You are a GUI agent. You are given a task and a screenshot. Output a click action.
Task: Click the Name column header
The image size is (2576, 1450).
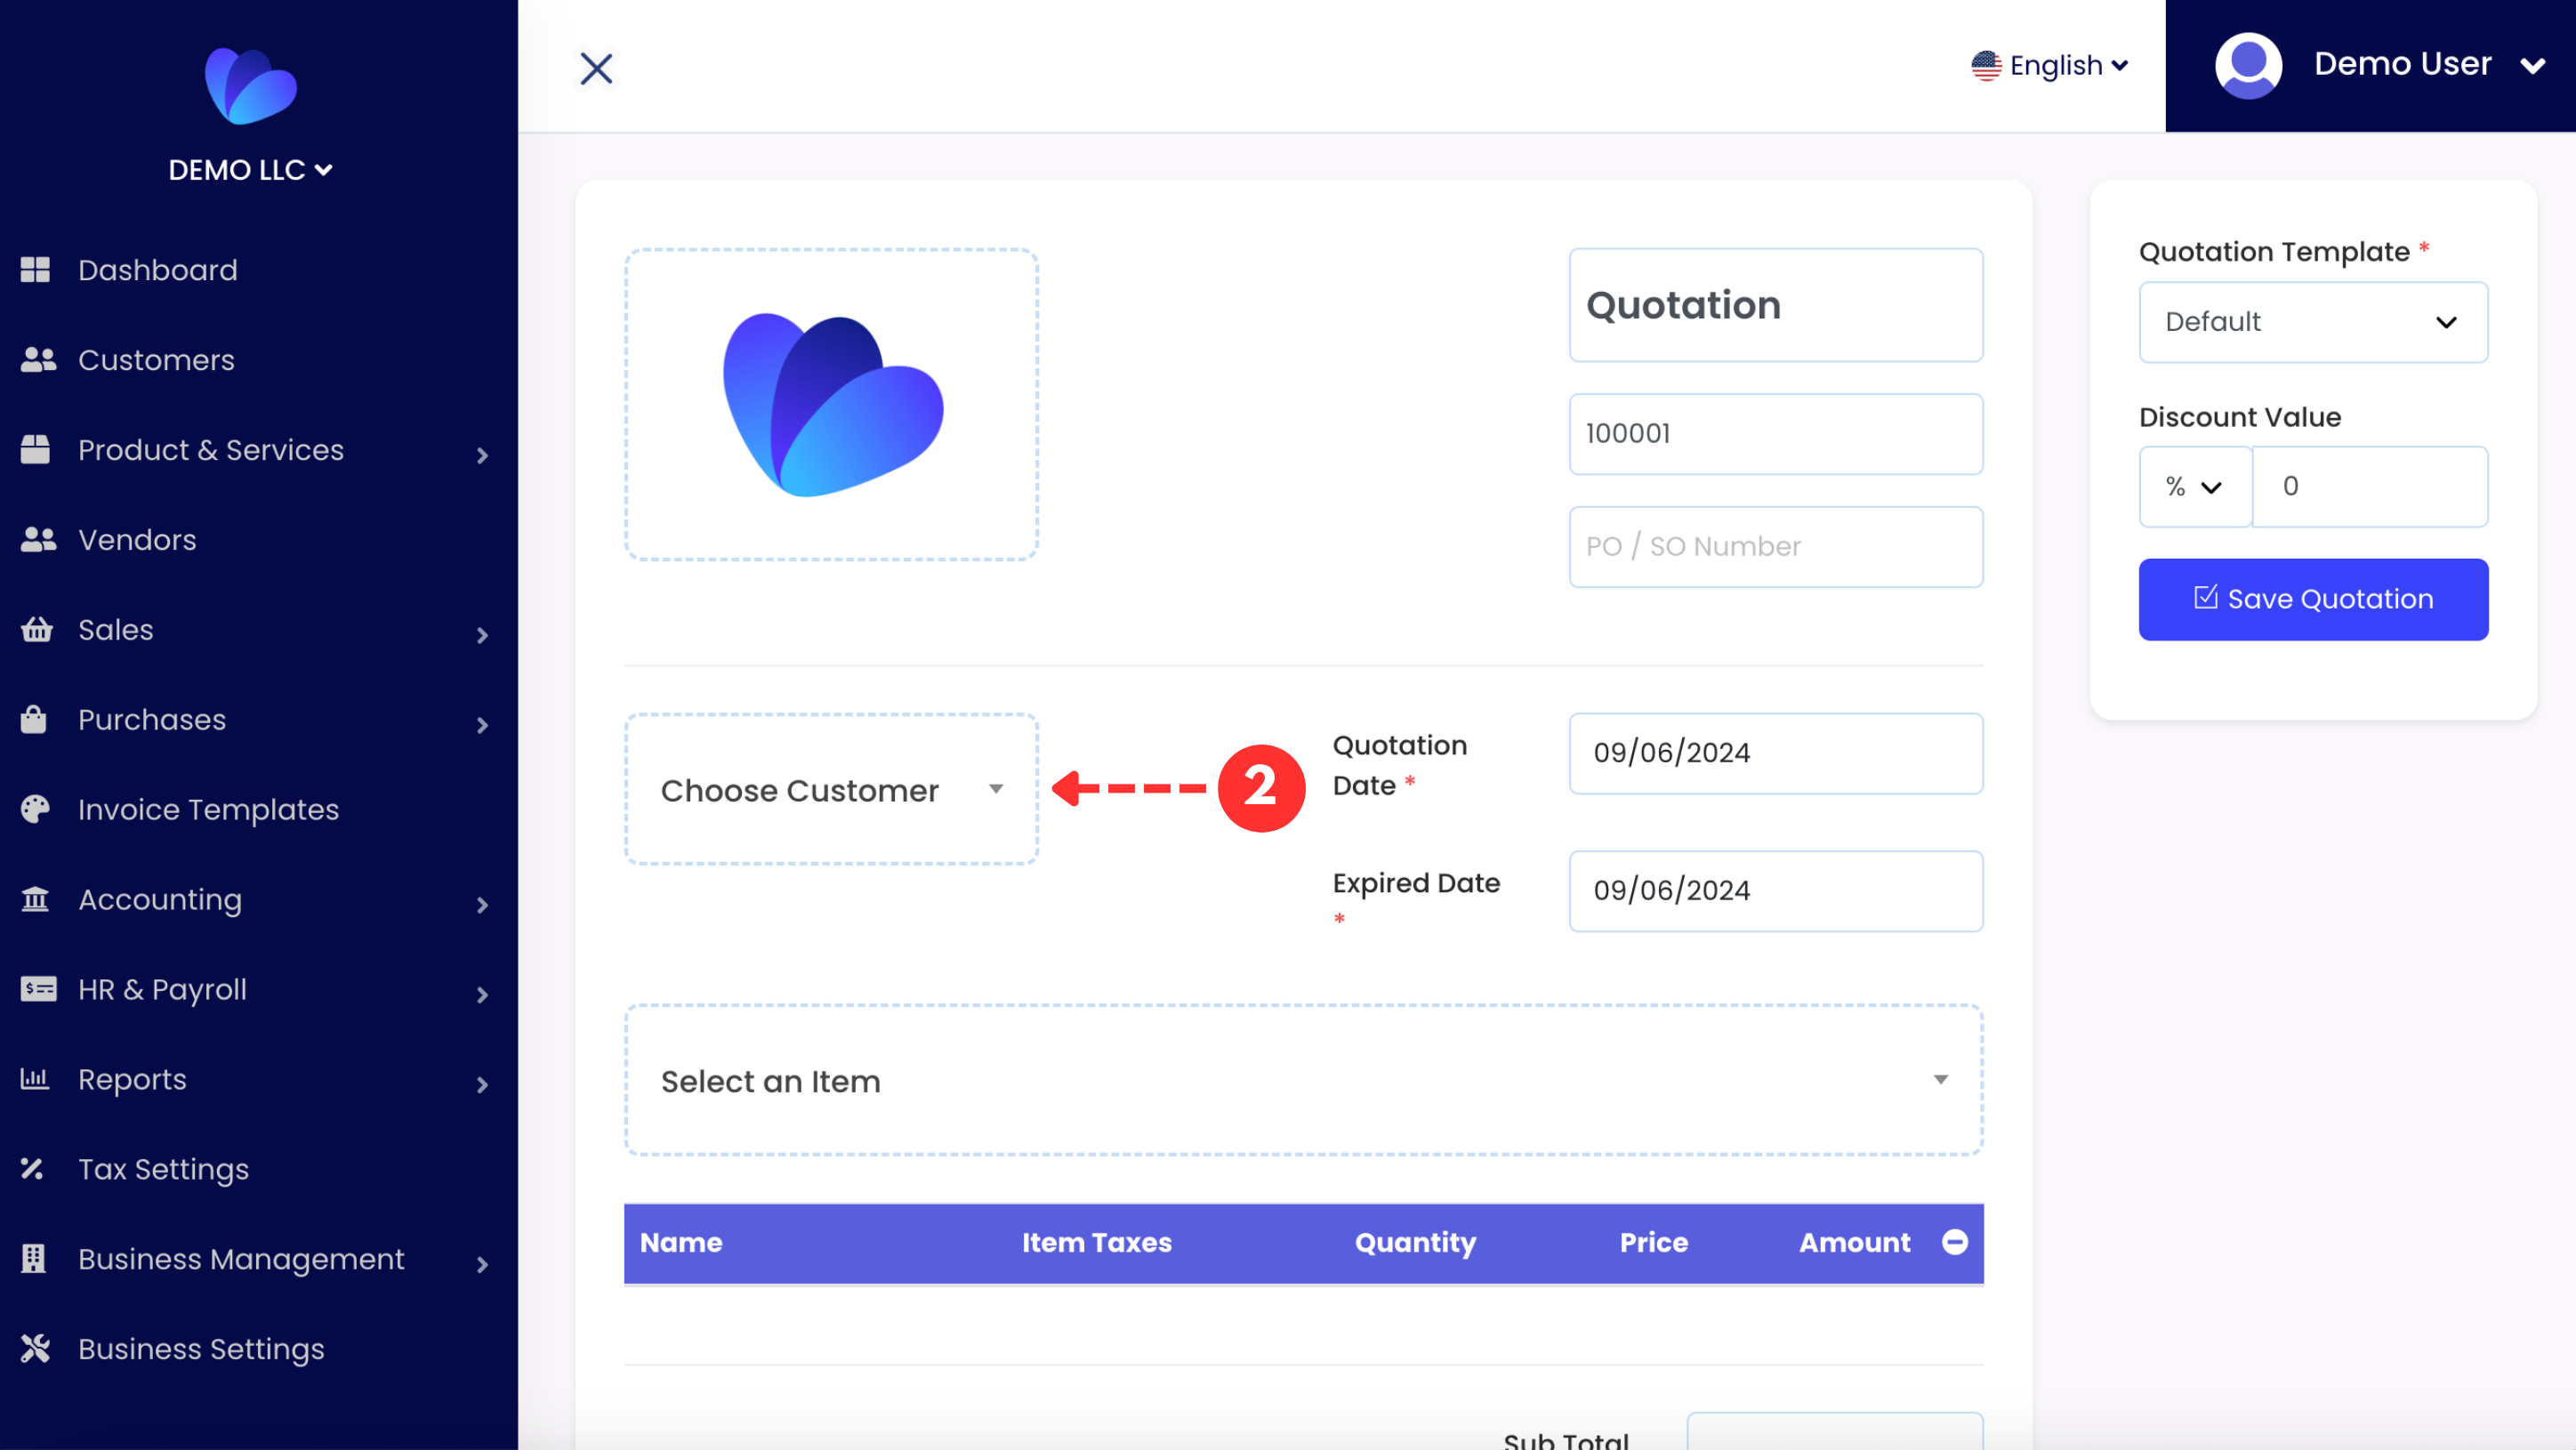pyautogui.click(x=681, y=1242)
